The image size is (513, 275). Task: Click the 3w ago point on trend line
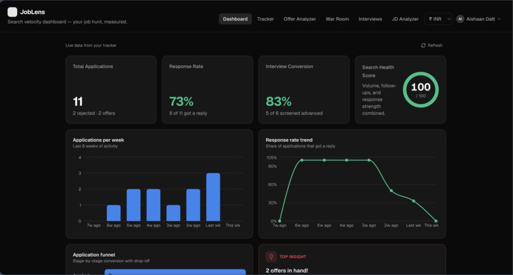[x=369, y=160]
